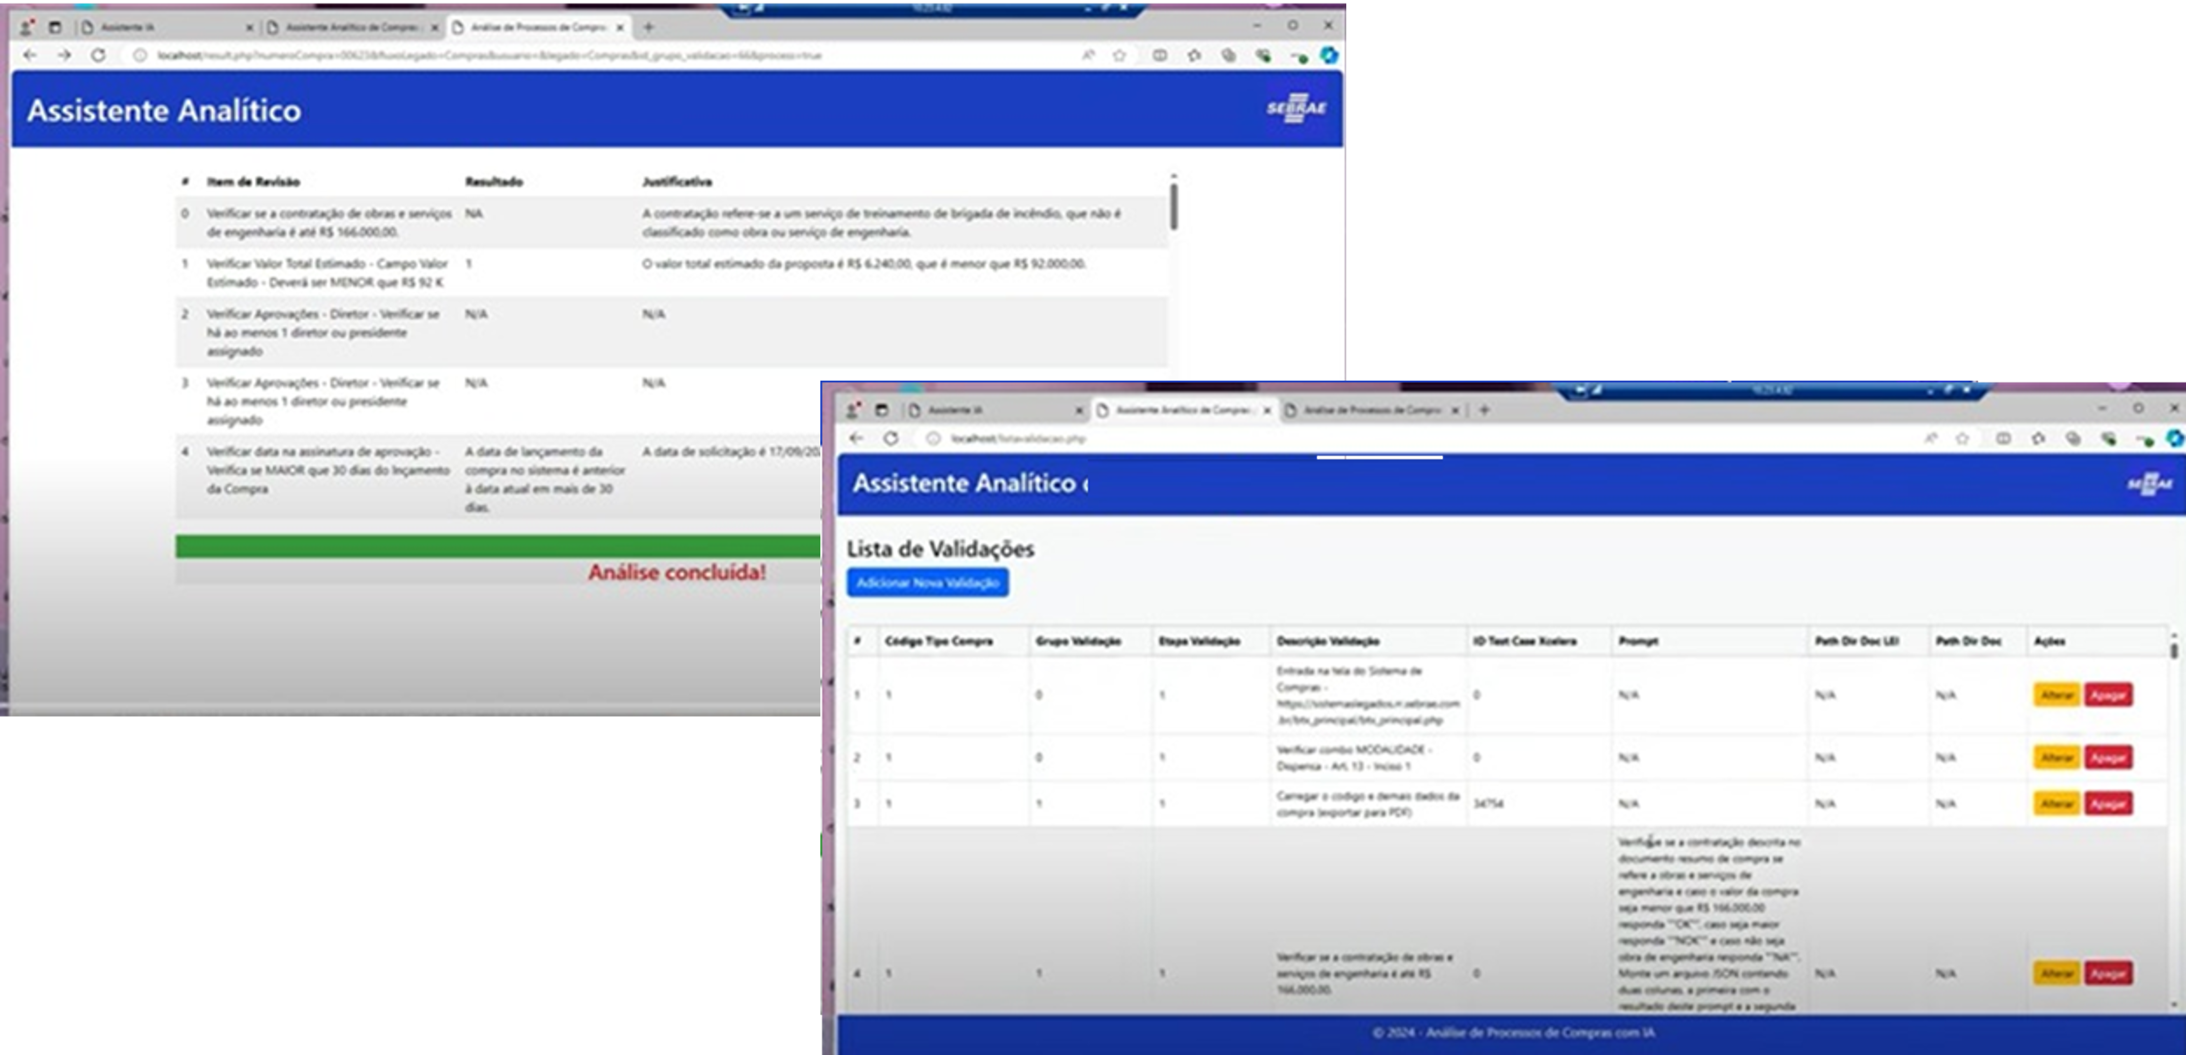Click scrollbar of the review results table
The width and height of the screenshot is (2186, 1055).
coord(1174,206)
